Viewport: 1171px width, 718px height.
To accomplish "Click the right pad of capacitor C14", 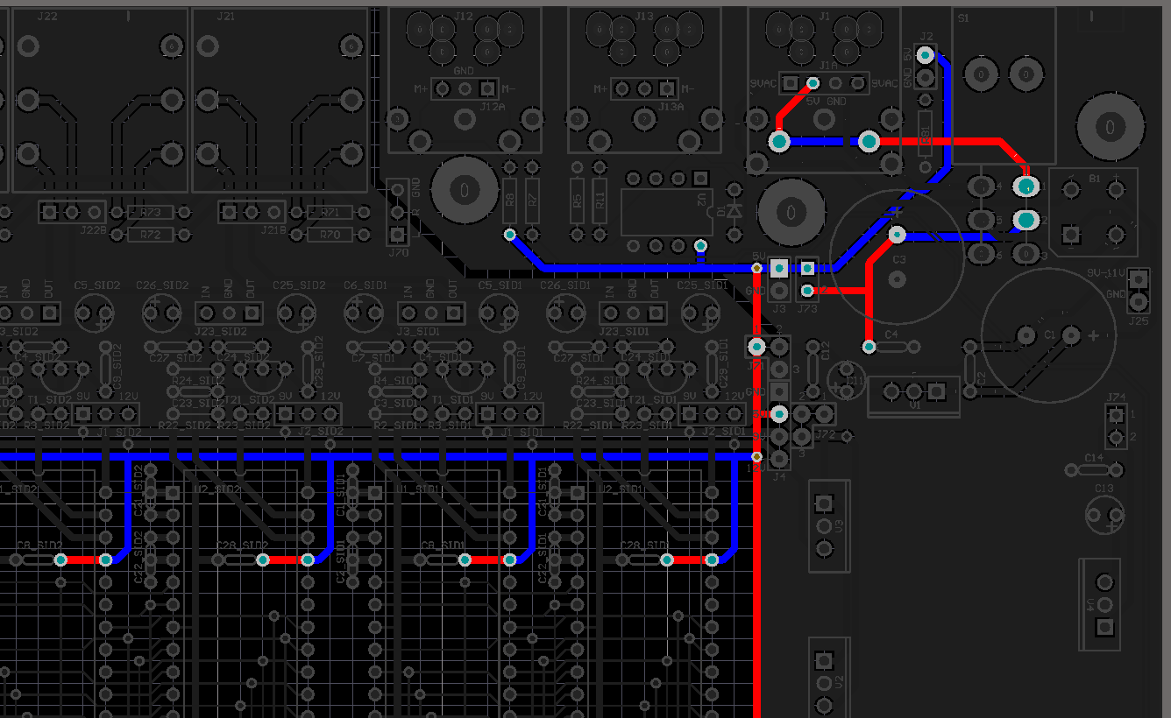I will tap(1116, 470).
